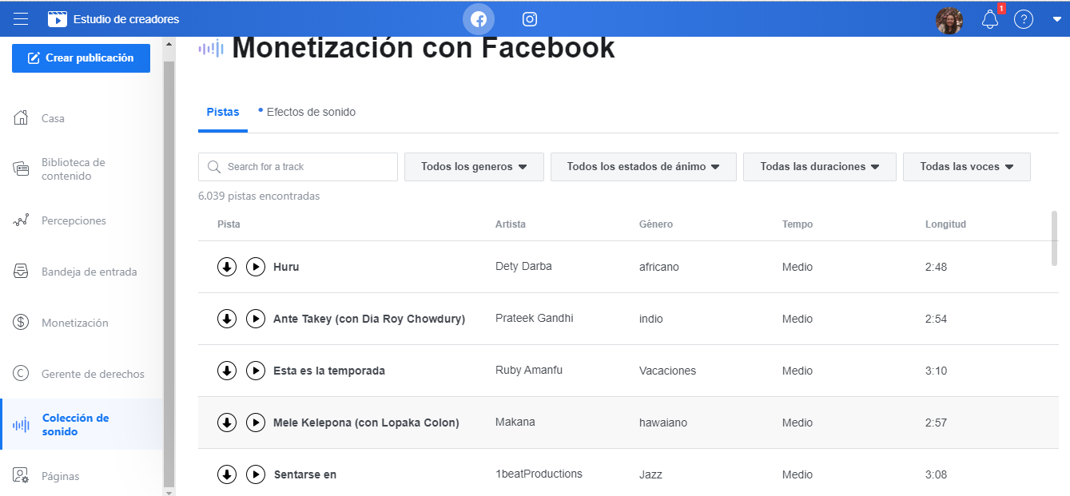This screenshot has height=496, width=1070.
Task: Open Percepciones in sidebar
Action: pos(81,220)
